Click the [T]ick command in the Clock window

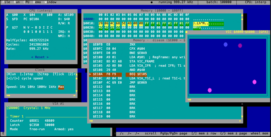tap(59, 74)
